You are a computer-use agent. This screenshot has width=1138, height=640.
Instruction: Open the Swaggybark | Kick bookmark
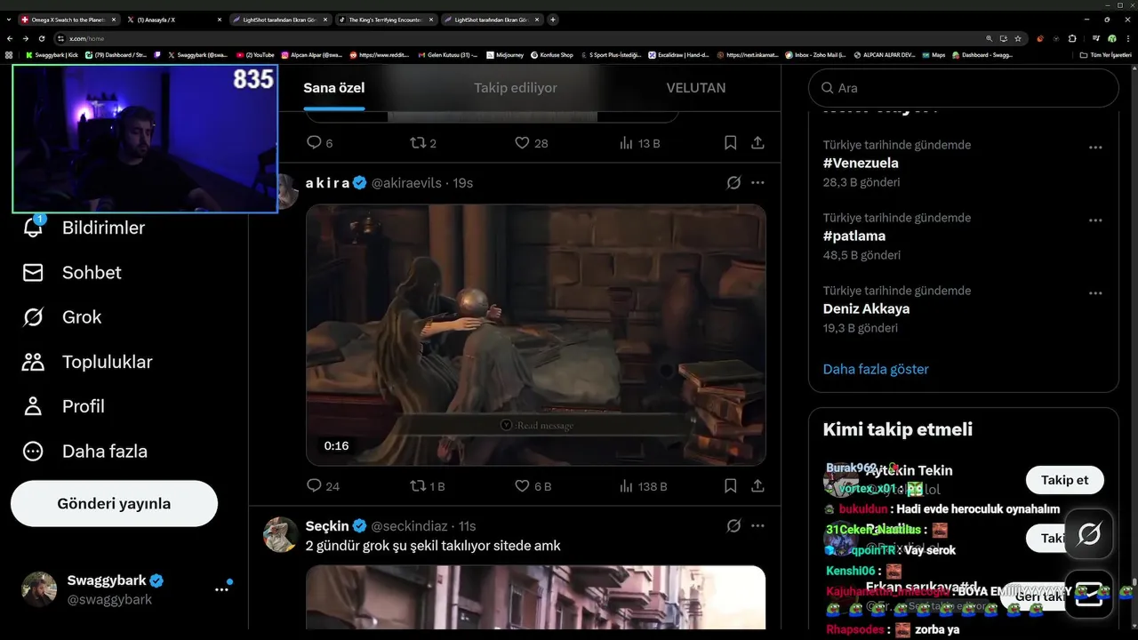coord(52,55)
